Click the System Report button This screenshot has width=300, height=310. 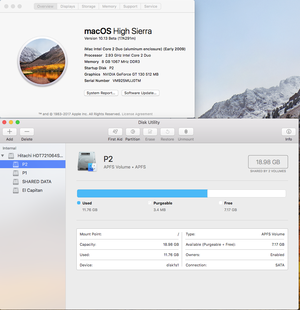tap(101, 93)
